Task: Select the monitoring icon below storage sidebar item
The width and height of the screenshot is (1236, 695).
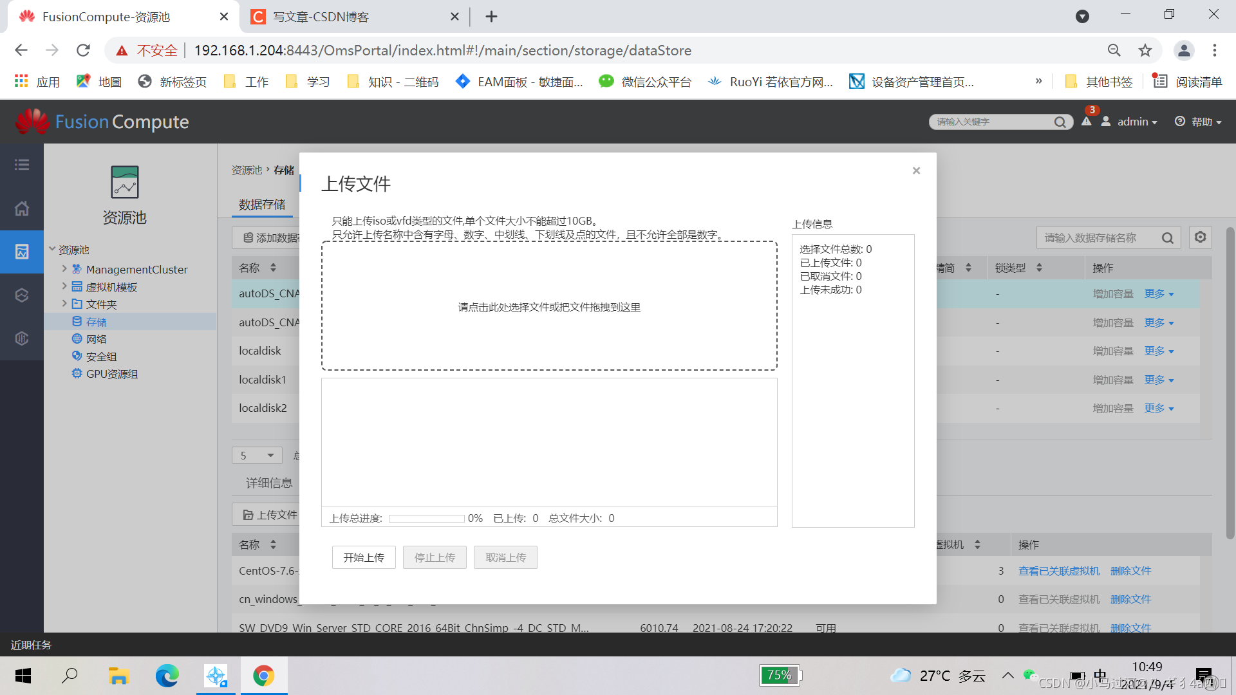Action: (22, 295)
